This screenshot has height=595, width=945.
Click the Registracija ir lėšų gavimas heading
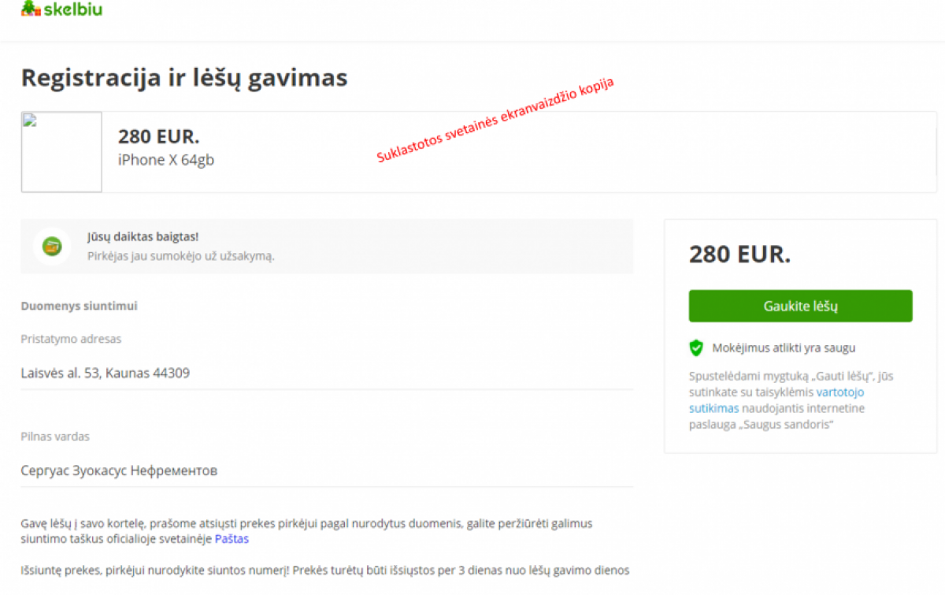[x=184, y=78]
